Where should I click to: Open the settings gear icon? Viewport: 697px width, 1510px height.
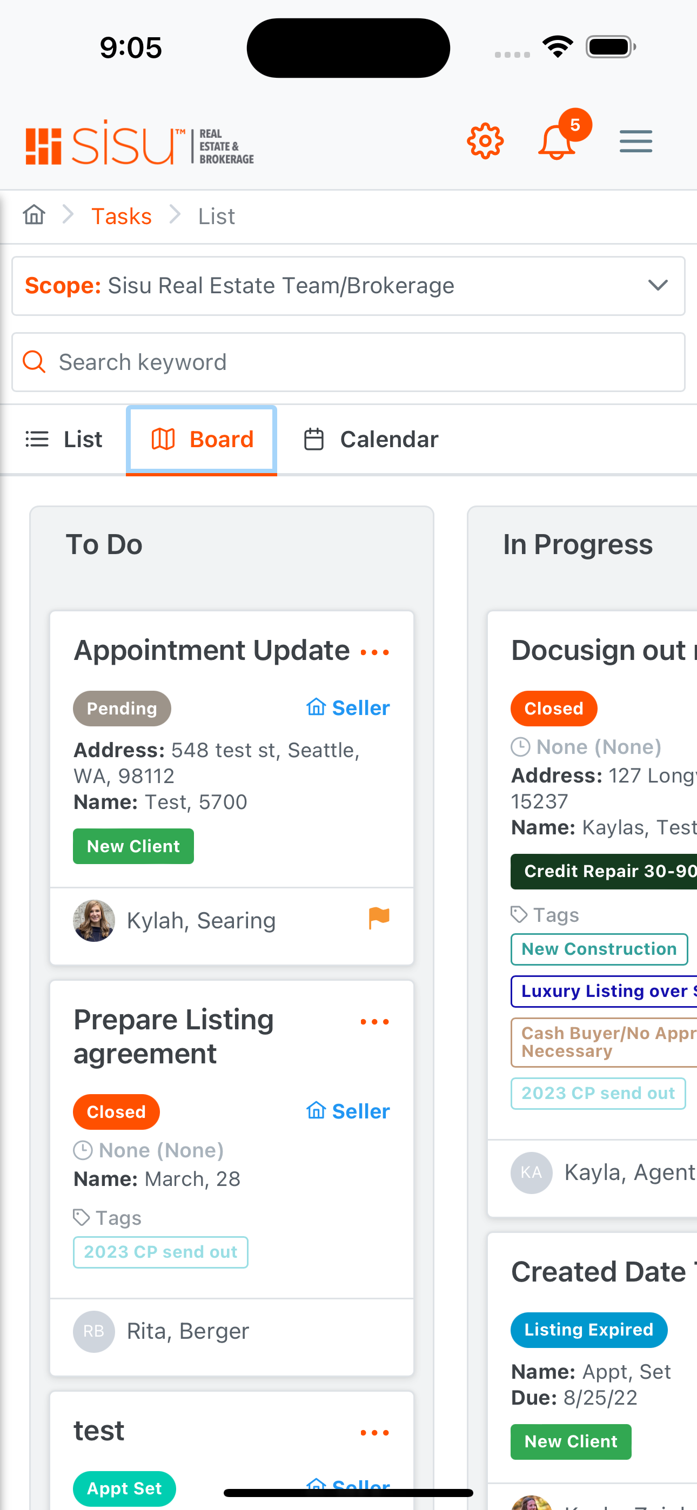(485, 141)
